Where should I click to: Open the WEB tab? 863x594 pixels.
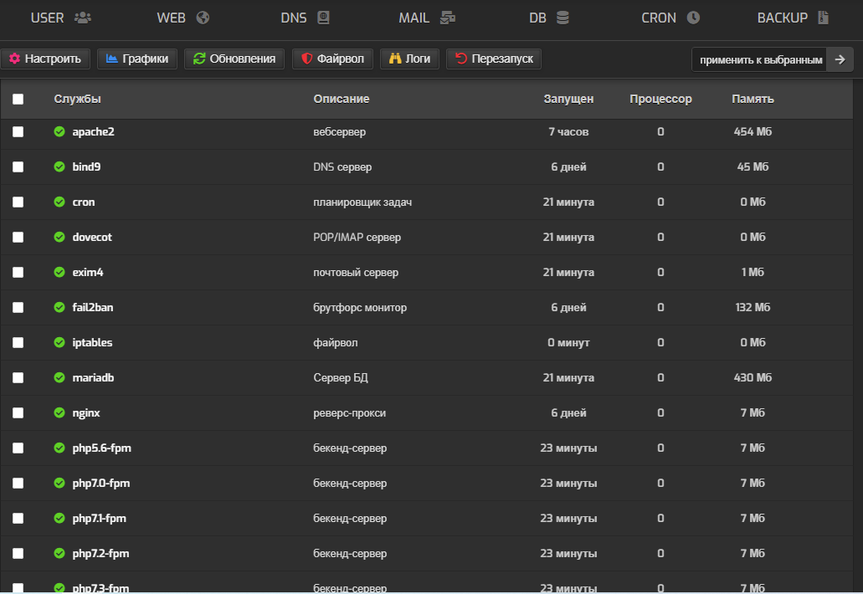[x=182, y=18]
